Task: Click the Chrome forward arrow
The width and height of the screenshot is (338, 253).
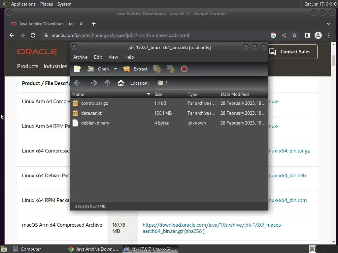Action: pyautogui.click(x=22, y=35)
